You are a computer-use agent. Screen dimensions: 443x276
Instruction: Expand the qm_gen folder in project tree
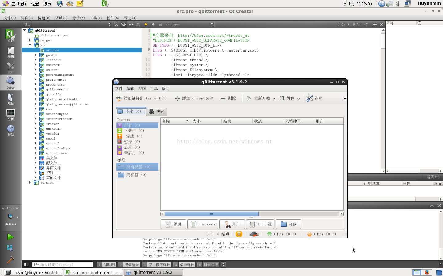tap(30, 40)
